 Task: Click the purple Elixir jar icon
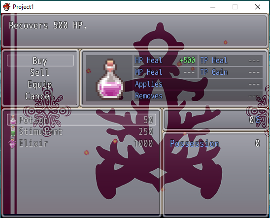pyautogui.click(x=12, y=143)
